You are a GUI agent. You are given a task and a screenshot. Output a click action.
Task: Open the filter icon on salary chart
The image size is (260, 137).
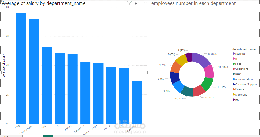[130, 3]
